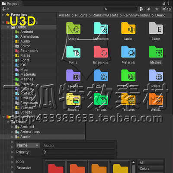Viewport: 173px width, 173px height.
Task: Open the green Terrains folder icon
Action: pos(101,99)
